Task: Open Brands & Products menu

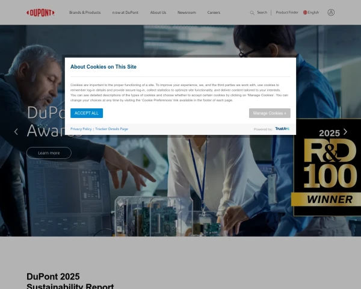Action: click(x=85, y=12)
